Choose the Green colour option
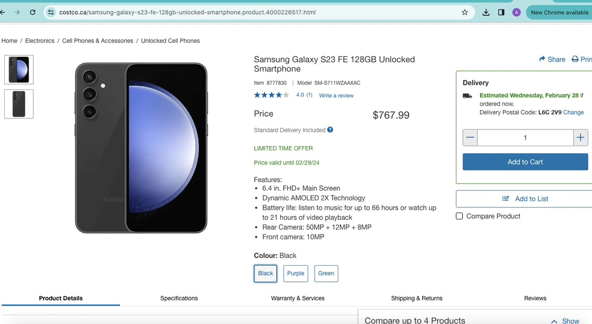This screenshot has height=324, width=592. pos(326,274)
